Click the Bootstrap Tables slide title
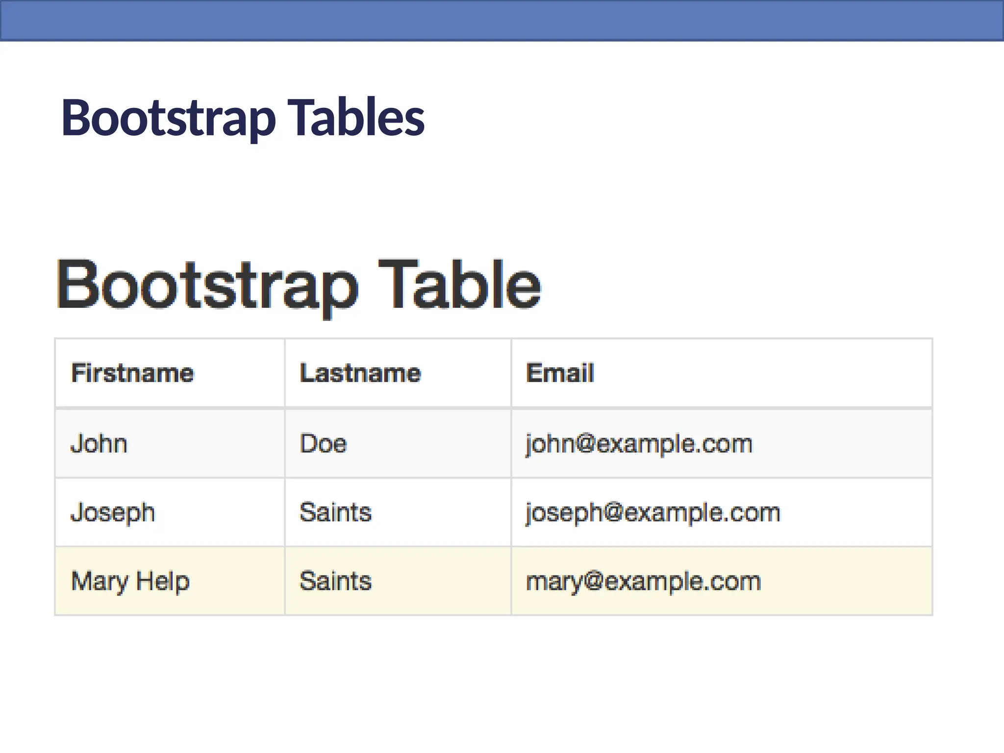Viewport: 1004px width, 753px height. [x=242, y=118]
